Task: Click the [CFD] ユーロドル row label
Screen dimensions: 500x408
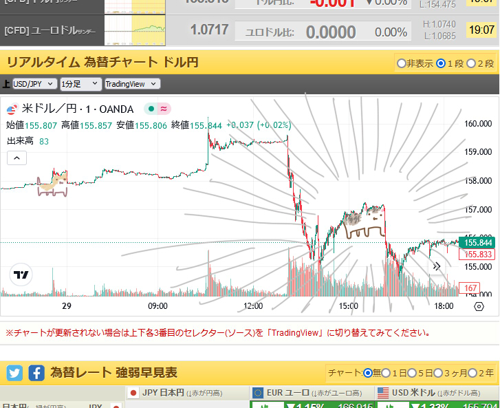Action: point(50,31)
